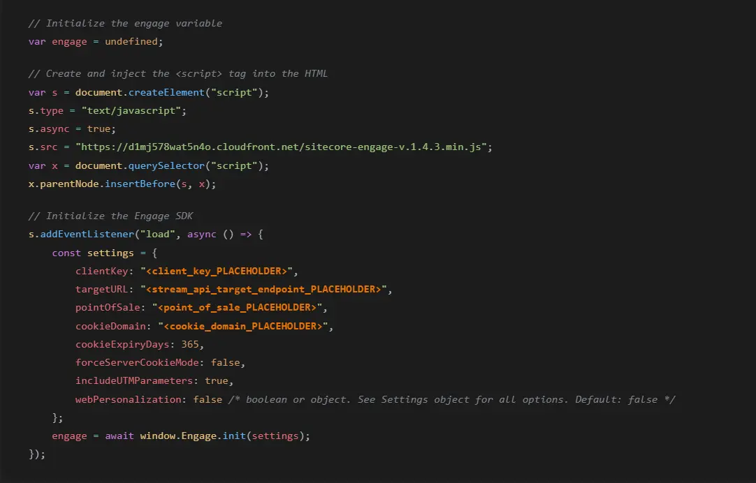Click the block comment about boolean or object
This screenshot has width=756, height=483.
[452, 399]
